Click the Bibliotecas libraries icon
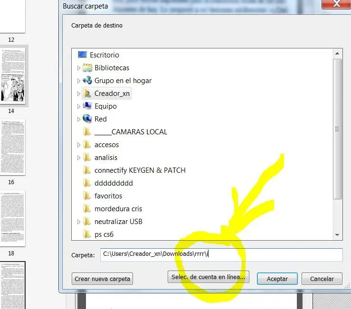Viewport: 351px width, 309px height. pyautogui.click(x=87, y=68)
